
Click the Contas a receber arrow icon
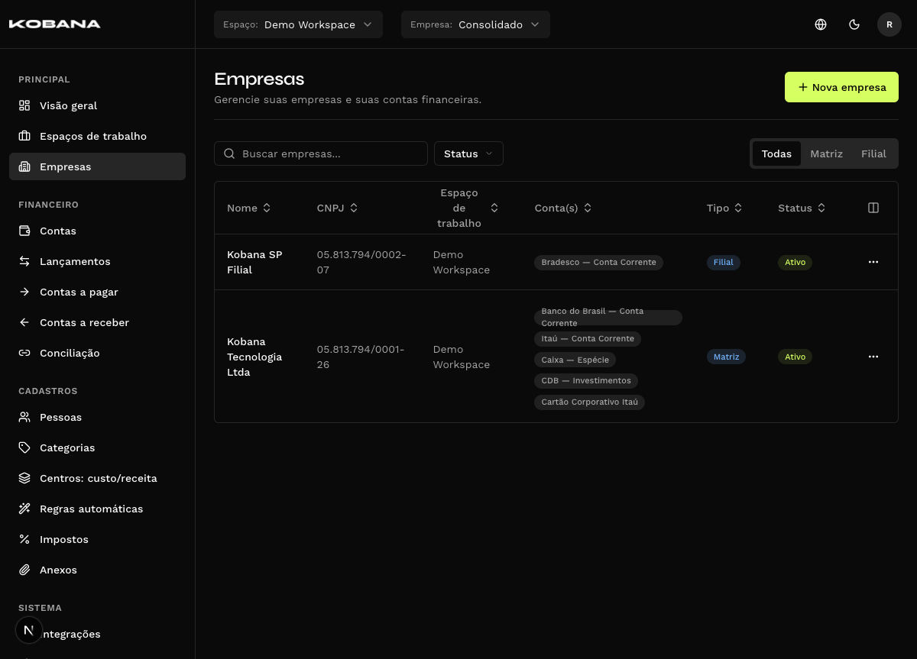24,322
